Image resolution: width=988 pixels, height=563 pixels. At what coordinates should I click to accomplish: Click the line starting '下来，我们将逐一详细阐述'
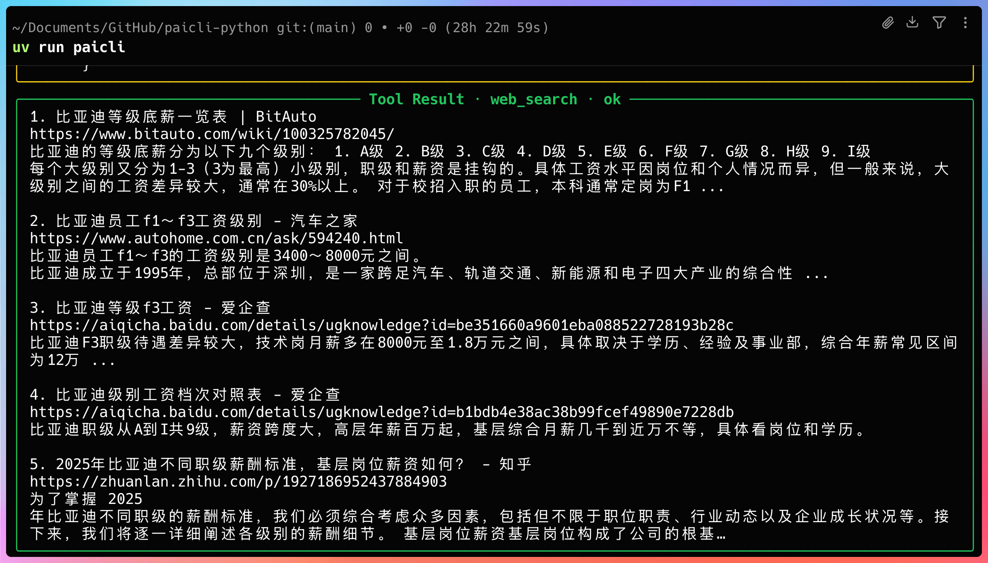[377, 533]
